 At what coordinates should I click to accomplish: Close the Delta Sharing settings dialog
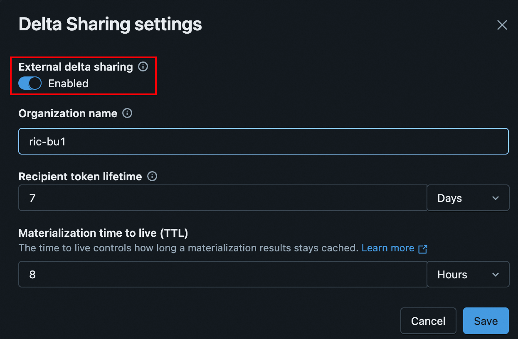pyautogui.click(x=502, y=25)
